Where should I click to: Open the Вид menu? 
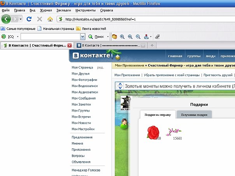(32, 10)
